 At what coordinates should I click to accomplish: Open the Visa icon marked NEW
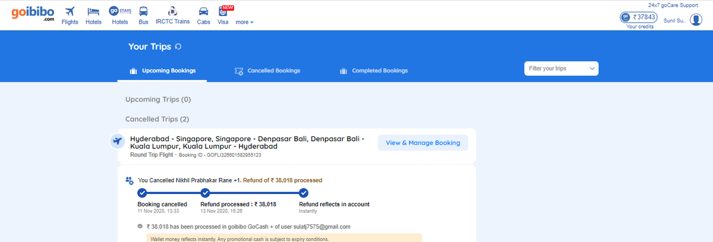coord(223,11)
